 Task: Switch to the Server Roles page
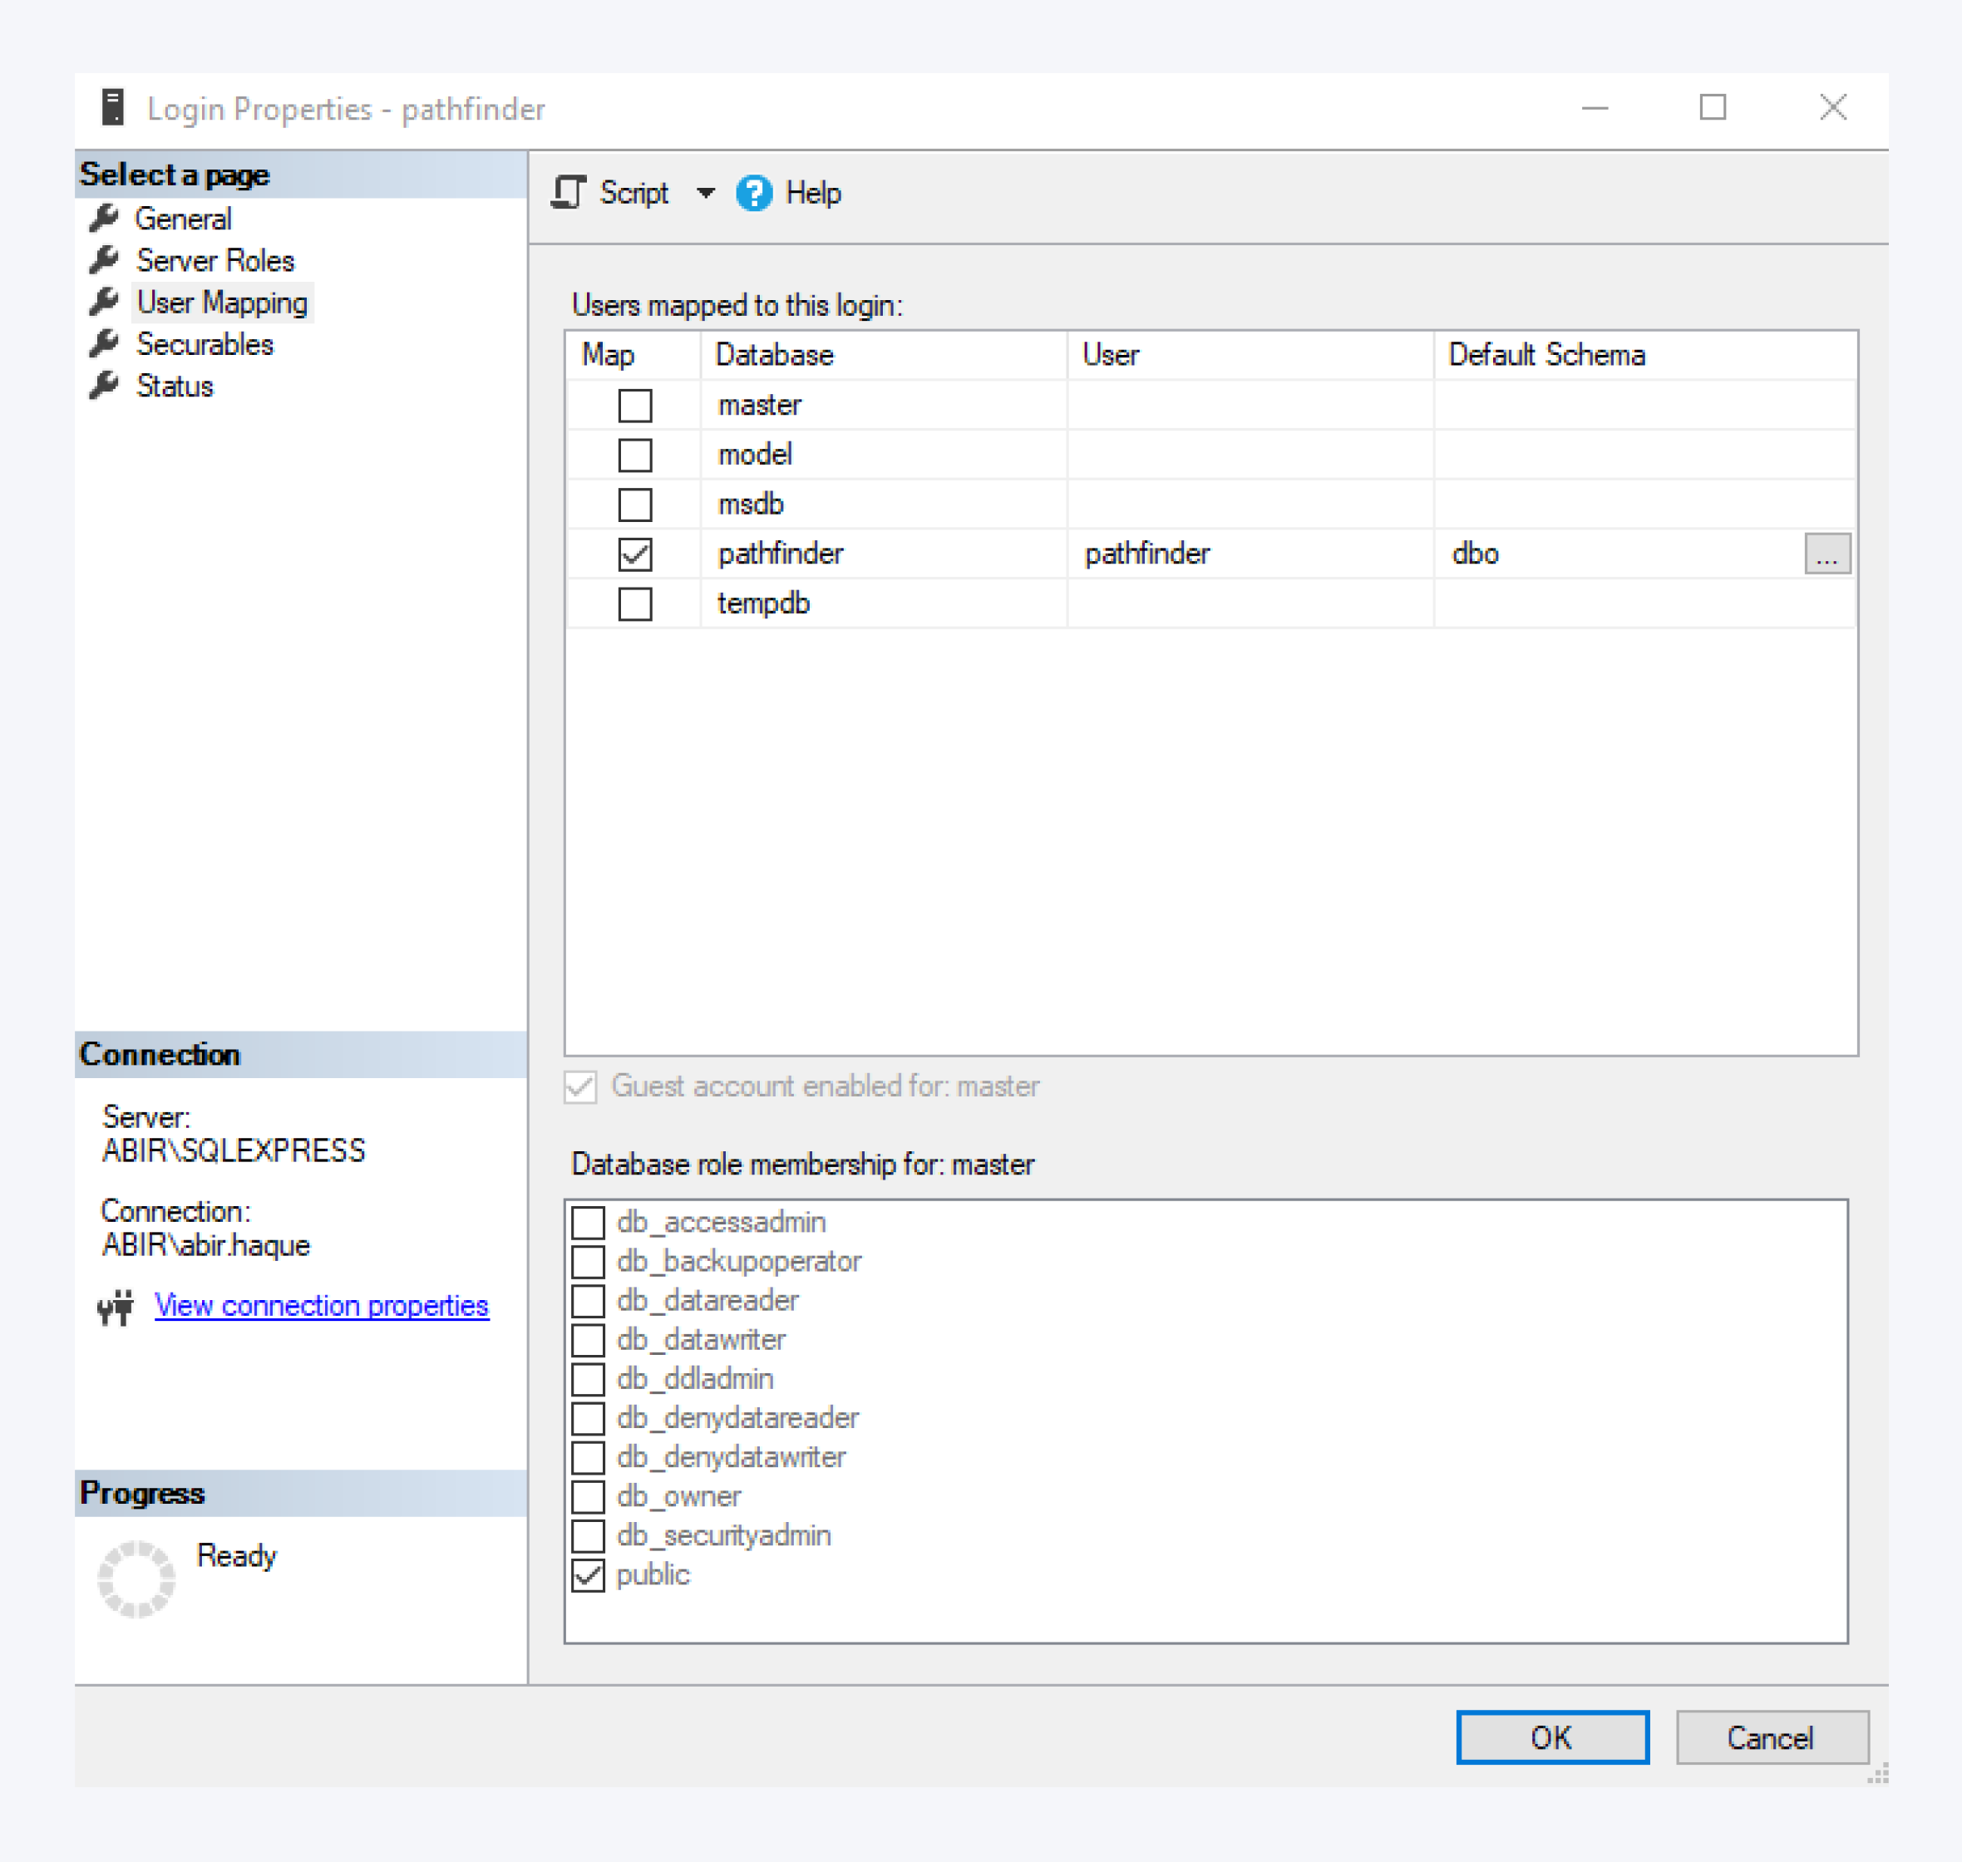[214, 260]
